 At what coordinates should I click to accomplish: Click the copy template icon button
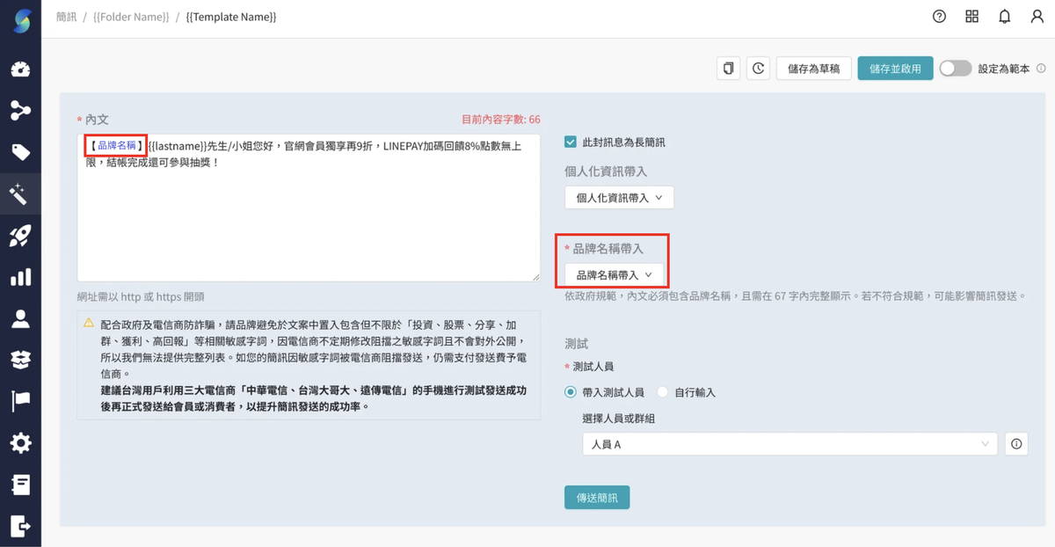click(x=728, y=69)
